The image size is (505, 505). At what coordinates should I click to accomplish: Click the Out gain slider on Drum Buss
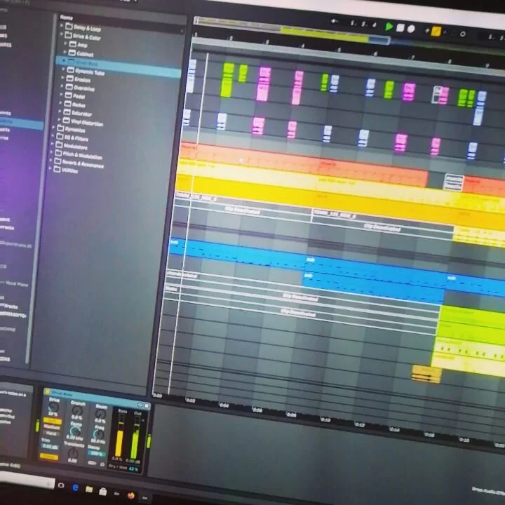(135, 438)
